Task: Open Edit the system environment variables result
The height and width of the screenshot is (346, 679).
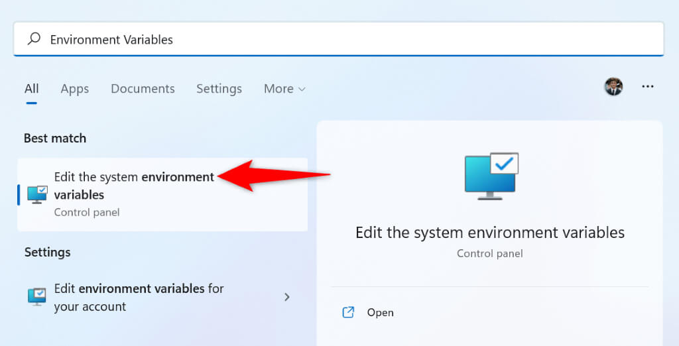Action: click(x=162, y=194)
